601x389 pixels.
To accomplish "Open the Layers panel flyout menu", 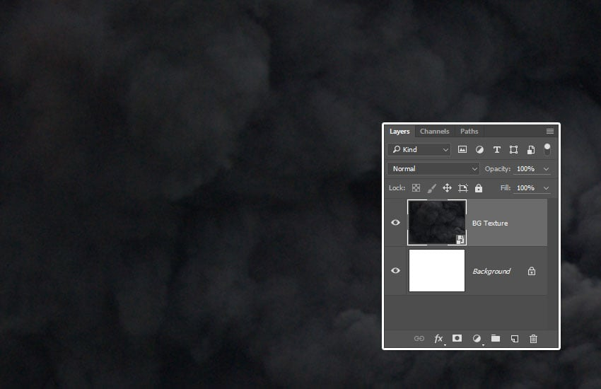I will 550,132.
